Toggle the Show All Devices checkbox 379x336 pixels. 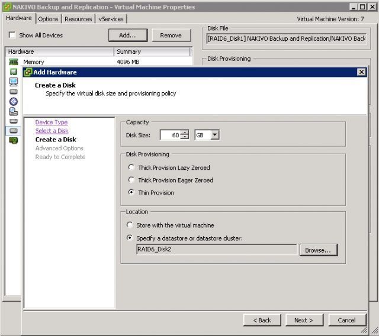tap(12, 35)
